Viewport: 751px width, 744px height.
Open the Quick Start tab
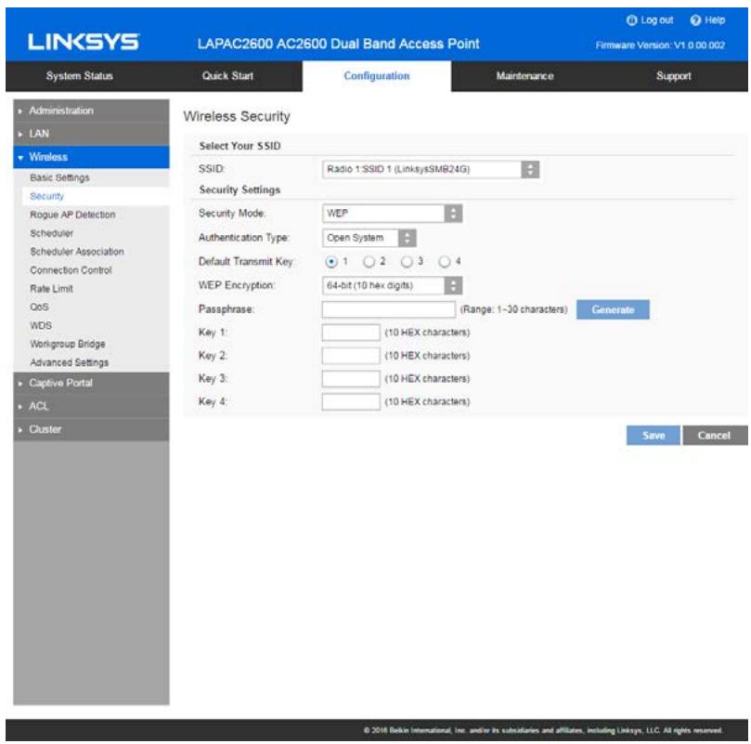click(227, 76)
